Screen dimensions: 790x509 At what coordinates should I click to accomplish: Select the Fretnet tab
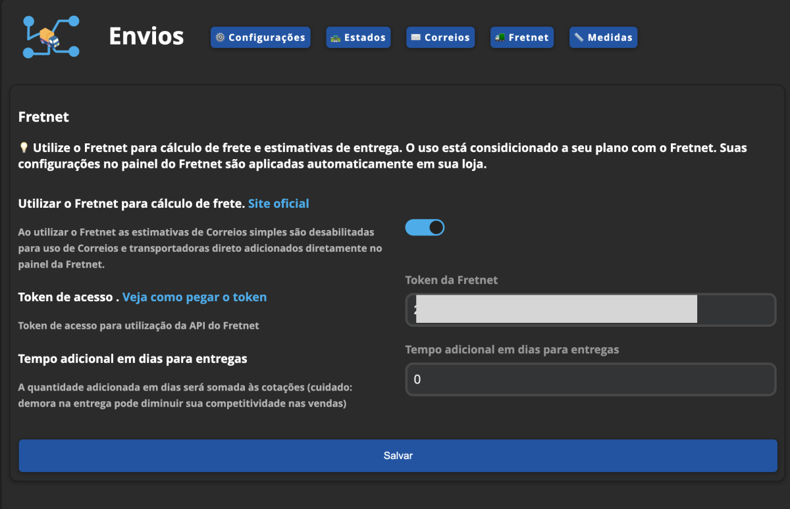pyautogui.click(x=522, y=37)
